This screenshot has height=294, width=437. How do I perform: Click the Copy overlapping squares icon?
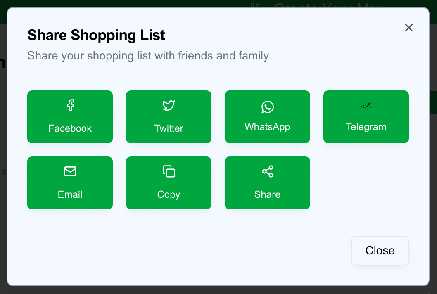(x=169, y=171)
